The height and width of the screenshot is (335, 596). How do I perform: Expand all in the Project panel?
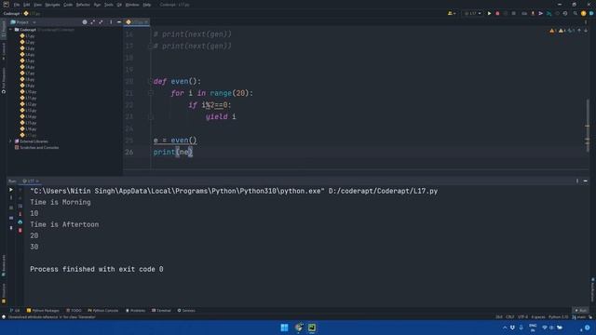[x=93, y=22]
